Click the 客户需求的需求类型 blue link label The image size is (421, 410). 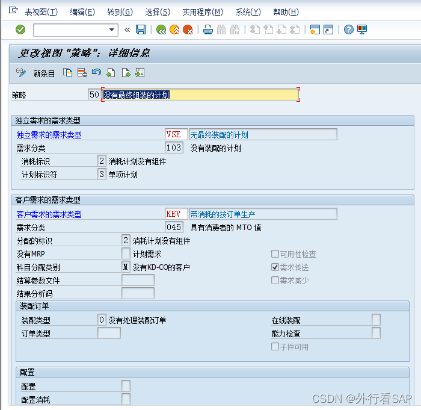click(x=49, y=214)
